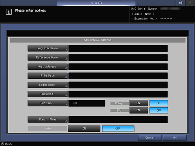Open the Password entry button
This screenshot has height=146, width=195.
pyautogui.click(x=48, y=94)
